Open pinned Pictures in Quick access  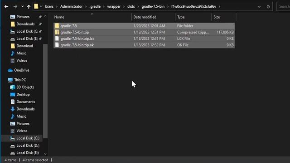pyautogui.click(x=23, y=17)
